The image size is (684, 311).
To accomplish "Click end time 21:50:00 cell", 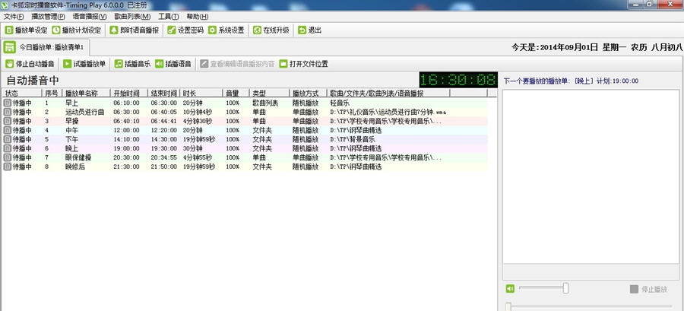I will (163, 167).
